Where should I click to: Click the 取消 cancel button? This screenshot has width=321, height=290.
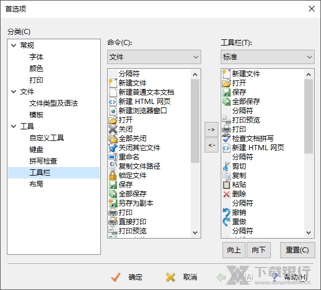pos(182,277)
